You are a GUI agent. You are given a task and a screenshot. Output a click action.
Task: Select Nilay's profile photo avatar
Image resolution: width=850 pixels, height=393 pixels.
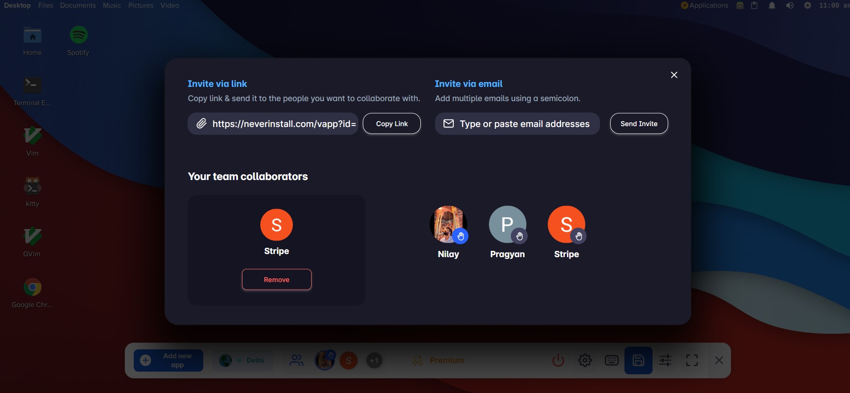[x=448, y=224]
